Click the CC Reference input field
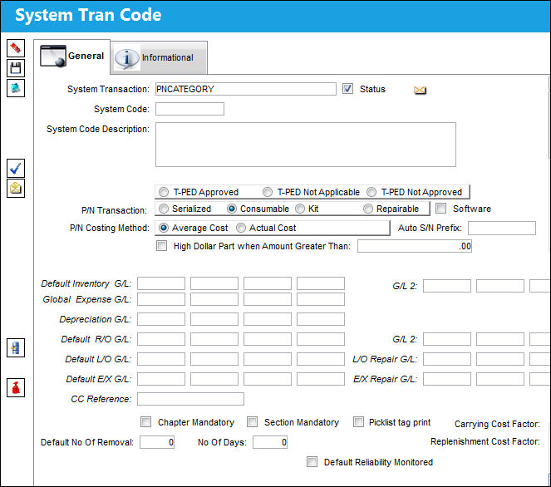 (x=190, y=399)
